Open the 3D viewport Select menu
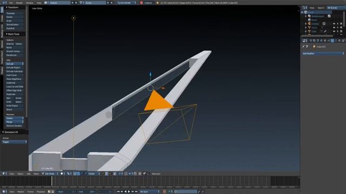Viewport: 346px width, 194px height. (21, 174)
